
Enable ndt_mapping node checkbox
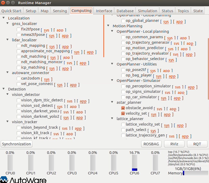(x=19, y=45)
